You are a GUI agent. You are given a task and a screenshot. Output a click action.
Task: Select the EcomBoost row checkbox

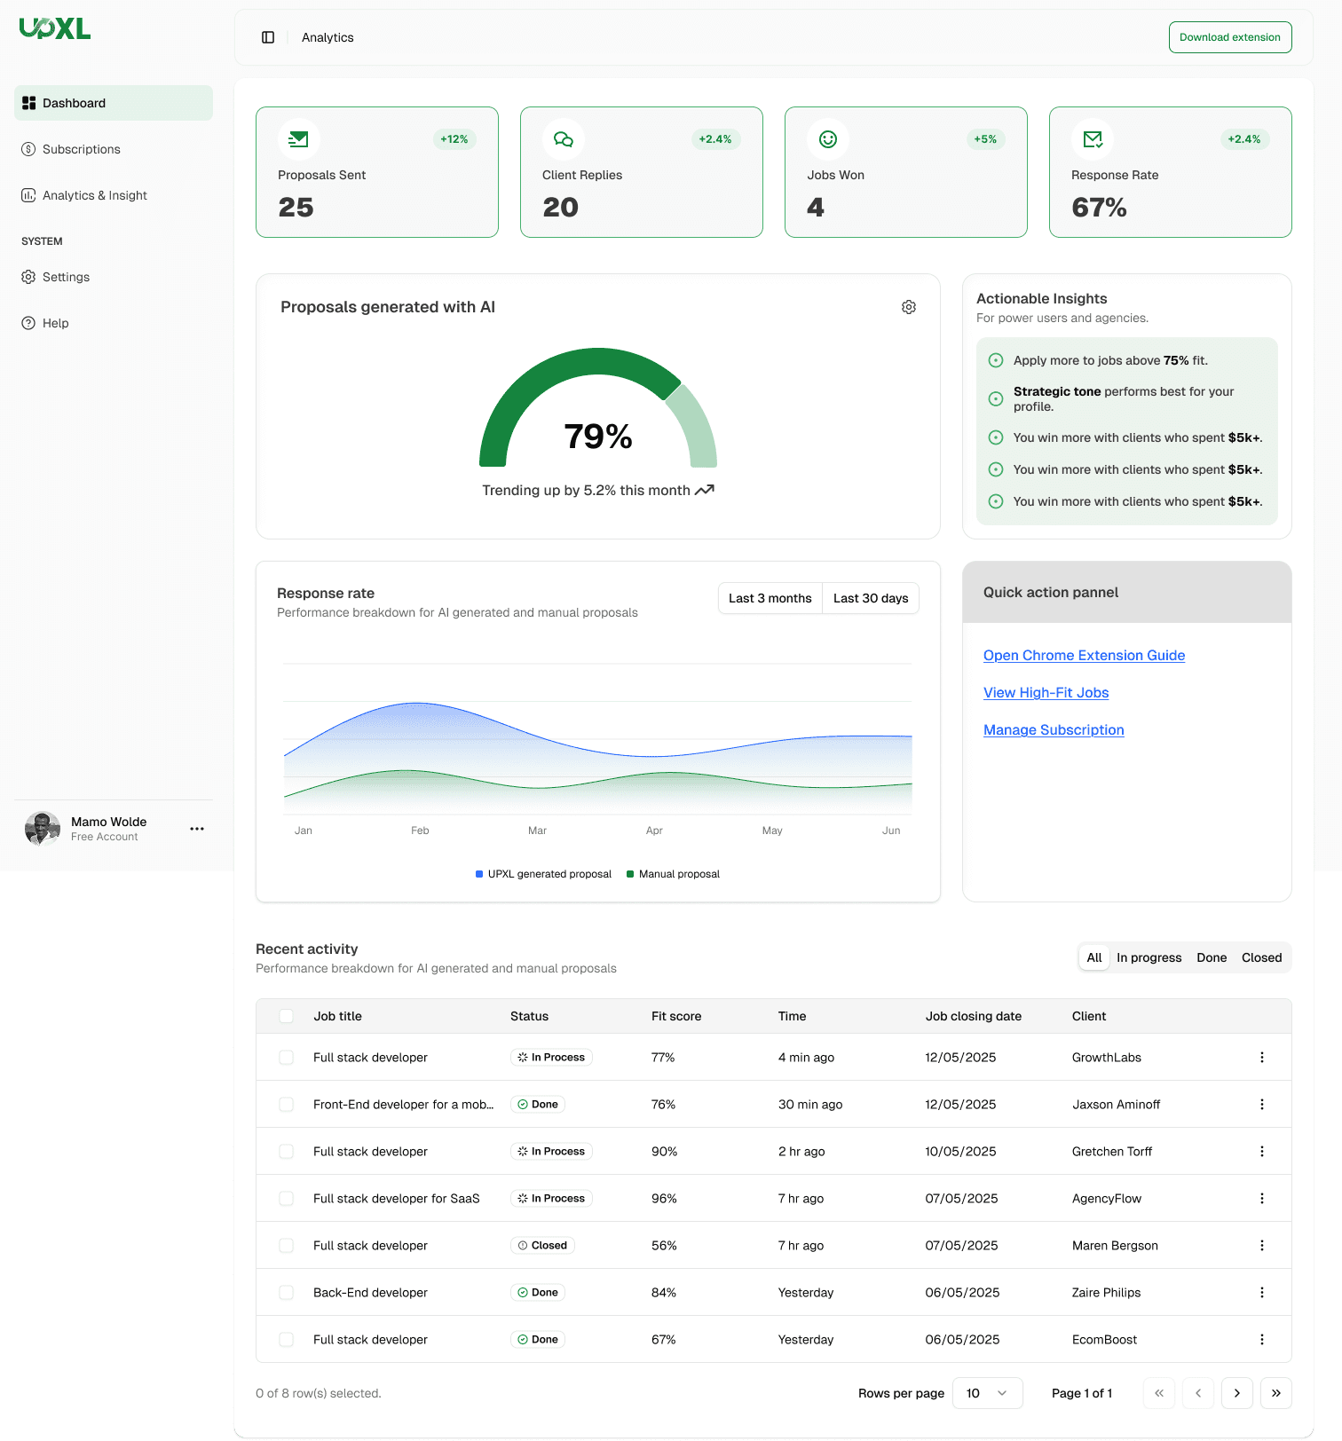286,1340
